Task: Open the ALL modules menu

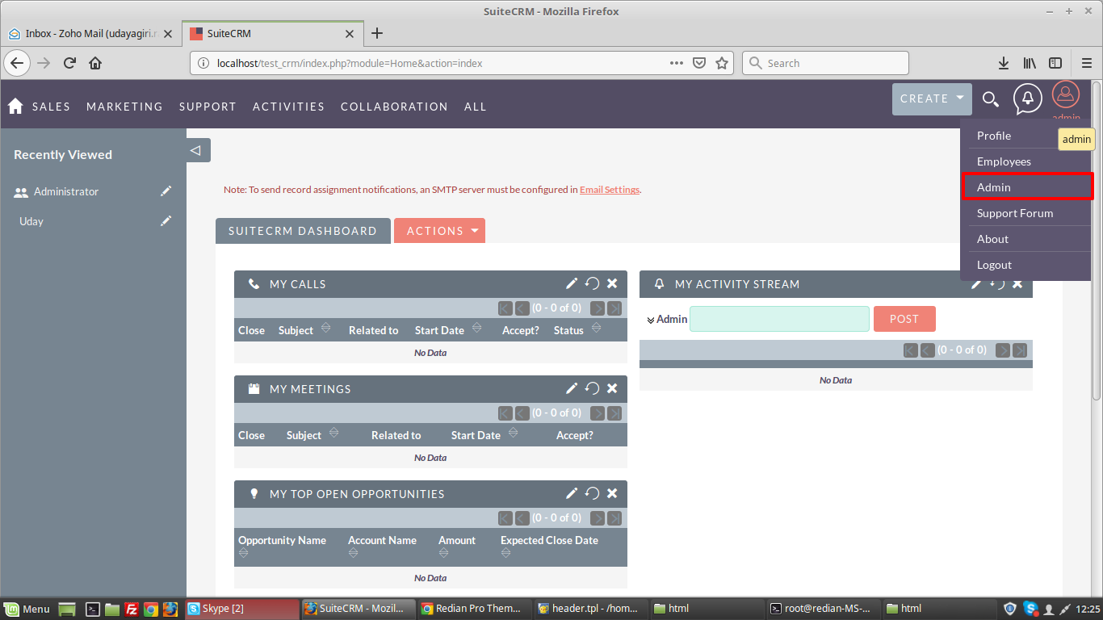Action: pos(476,107)
